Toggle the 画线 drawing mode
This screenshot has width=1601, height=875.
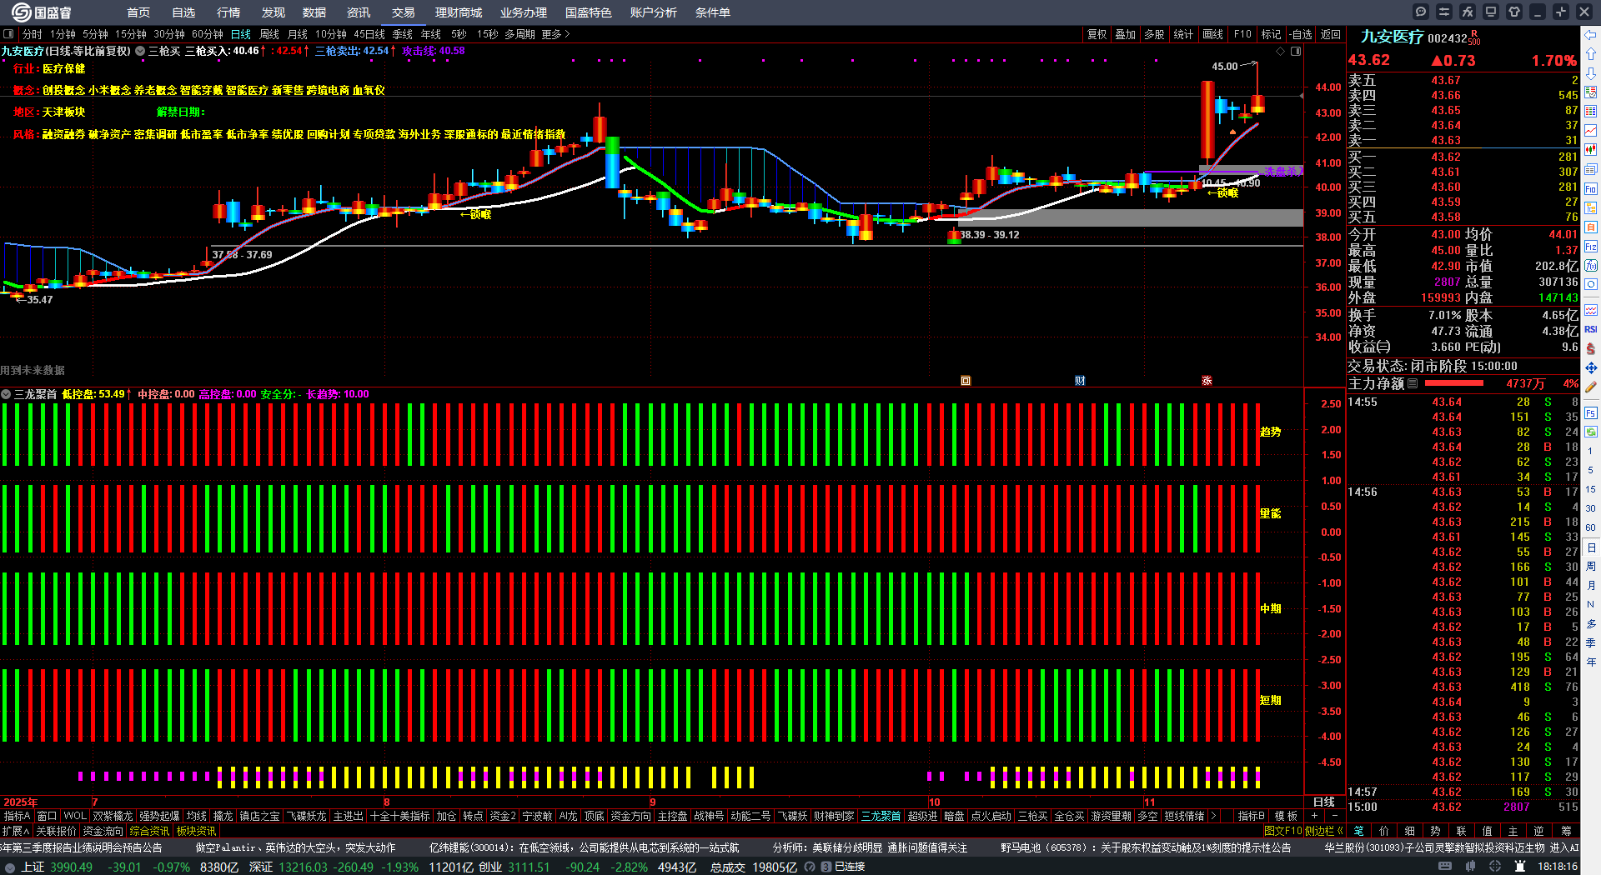tap(1212, 34)
